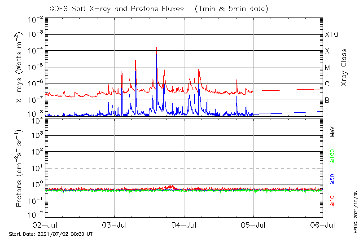Click the 'Xray Class' vertical axis title
The width and height of the screenshot is (359, 238).
point(344,67)
